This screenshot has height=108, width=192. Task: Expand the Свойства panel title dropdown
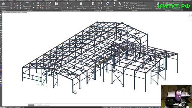167,10
